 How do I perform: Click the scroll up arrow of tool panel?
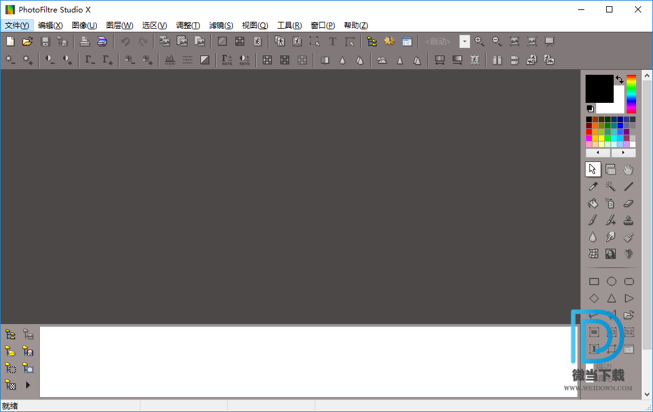(x=647, y=75)
